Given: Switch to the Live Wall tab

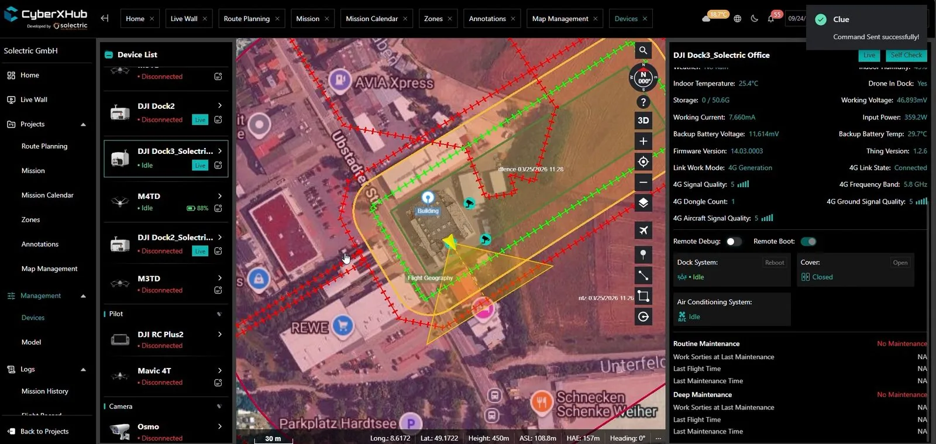Looking at the screenshot, I should (184, 19).
